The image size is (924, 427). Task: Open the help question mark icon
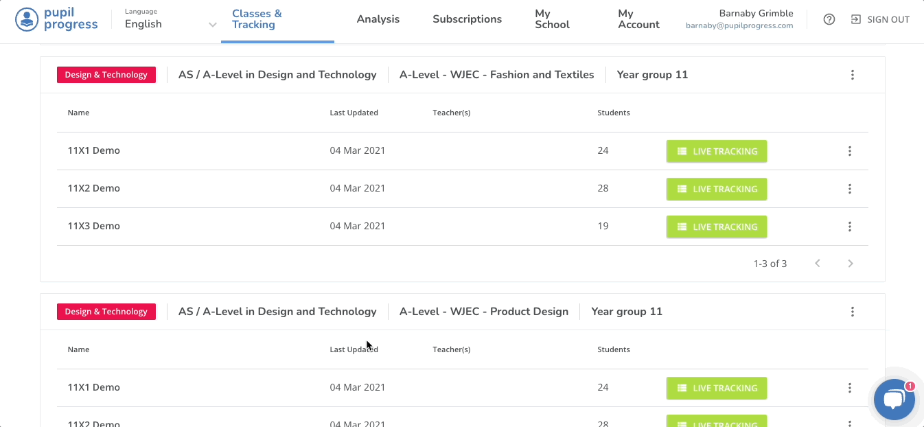point(829,19)
